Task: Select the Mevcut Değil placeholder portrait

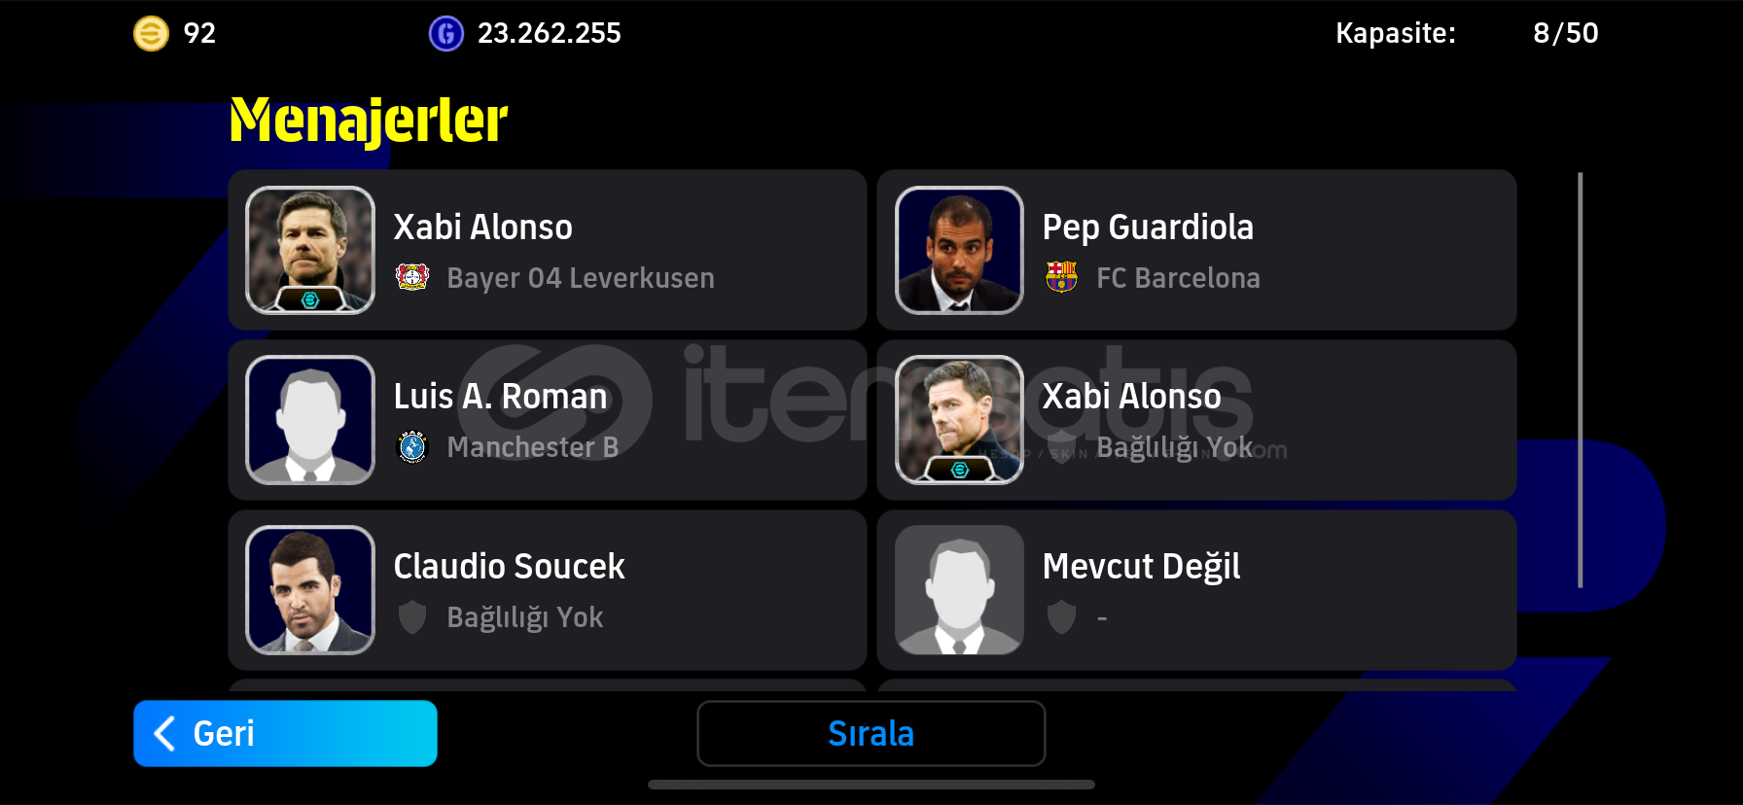Action: click(959, 590)
